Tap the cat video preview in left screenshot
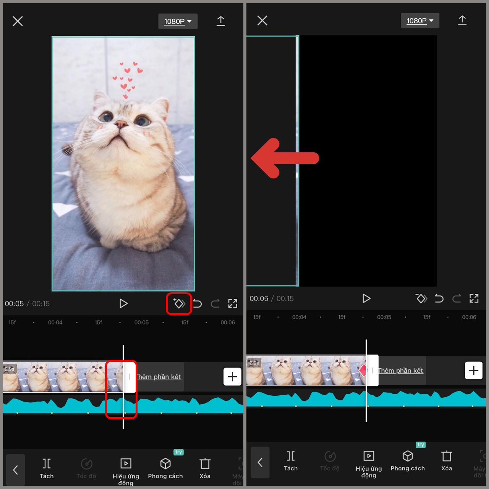The height and width of the screenshot is (489, 489). click(x=123, y=164)
